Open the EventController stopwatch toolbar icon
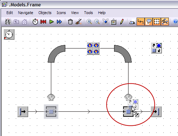The image size is (178, 136). click(x=35, y=22)
